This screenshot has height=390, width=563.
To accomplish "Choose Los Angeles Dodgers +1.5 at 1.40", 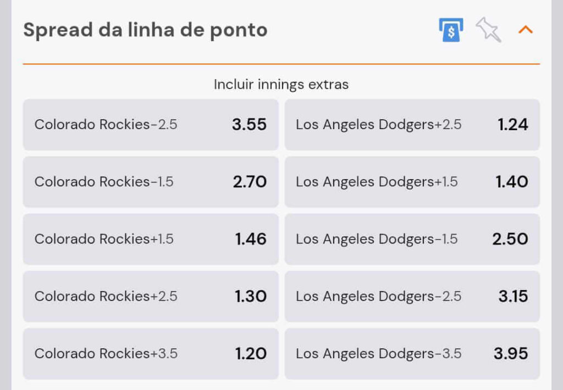I will (412, 182).
